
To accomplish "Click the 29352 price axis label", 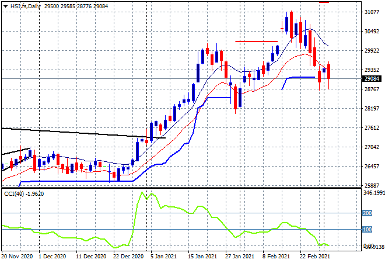I will tap(372, 70).
